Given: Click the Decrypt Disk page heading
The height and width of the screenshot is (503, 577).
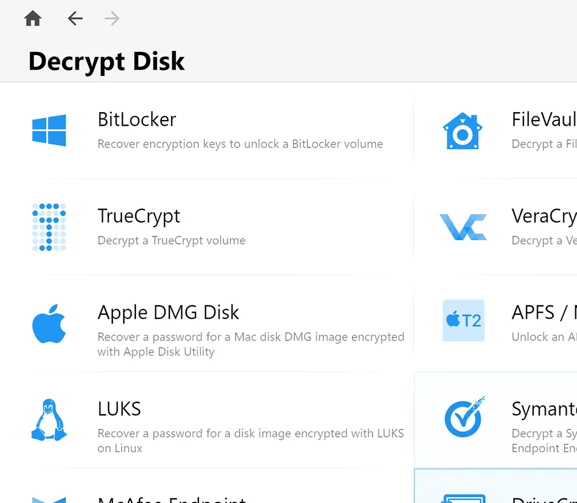Looking at the screenshot, I should click(106, 61).
